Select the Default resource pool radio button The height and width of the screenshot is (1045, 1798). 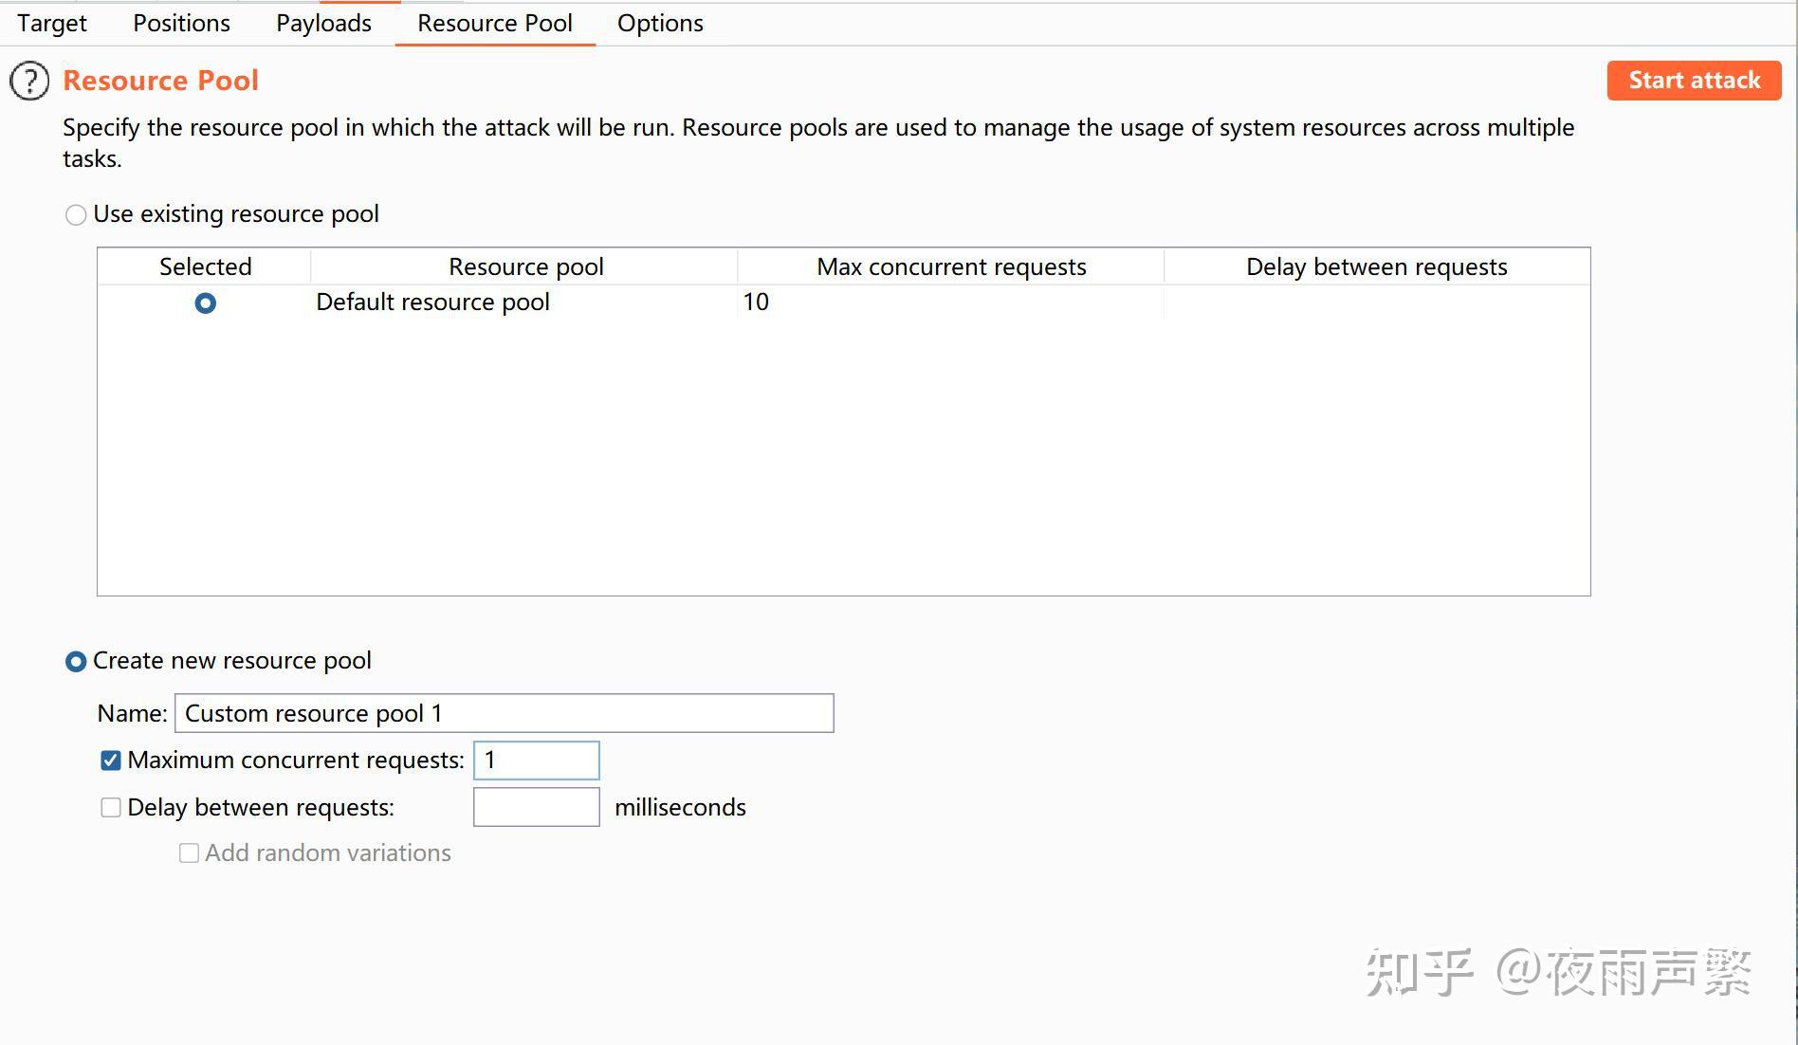[x=205, y=303]
